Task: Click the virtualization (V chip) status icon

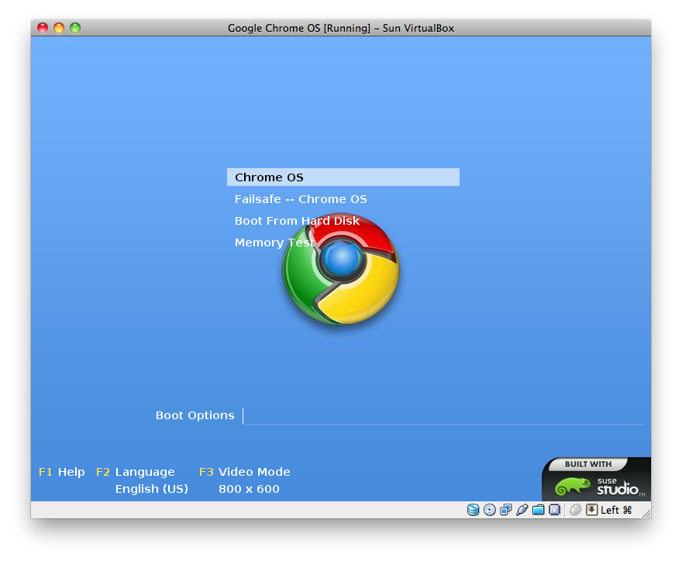Action: tap(555, 510)
